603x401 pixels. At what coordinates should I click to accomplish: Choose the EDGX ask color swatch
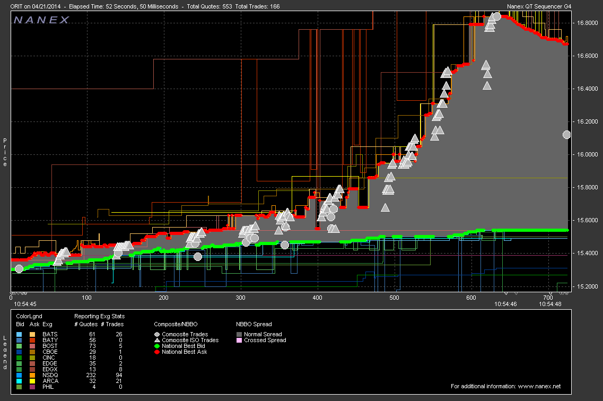point(32,370)
